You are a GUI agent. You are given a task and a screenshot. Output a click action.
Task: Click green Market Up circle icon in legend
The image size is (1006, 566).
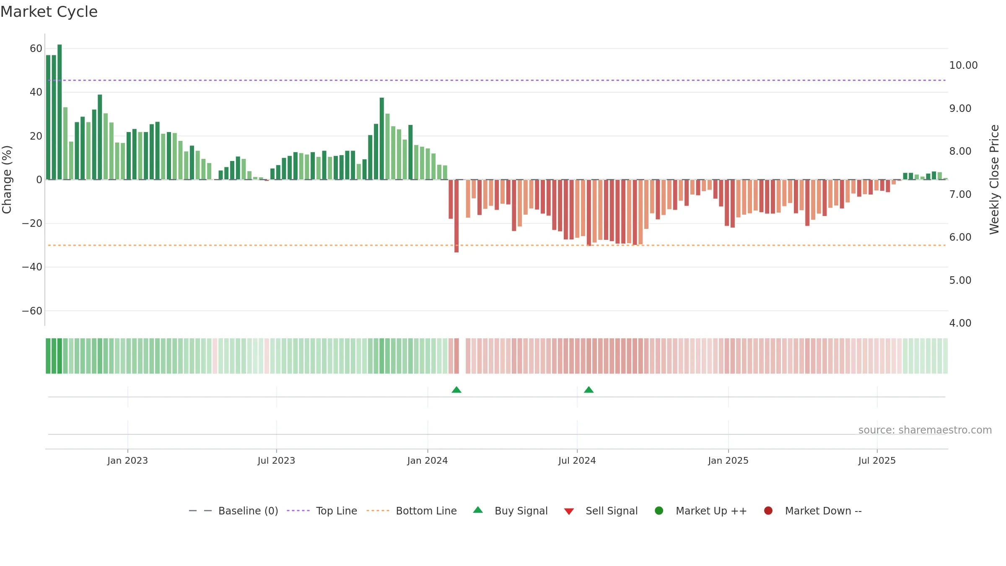pos(659,511)
